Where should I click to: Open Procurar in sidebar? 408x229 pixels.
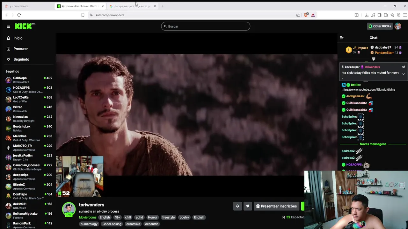click(x=20, y=49)
